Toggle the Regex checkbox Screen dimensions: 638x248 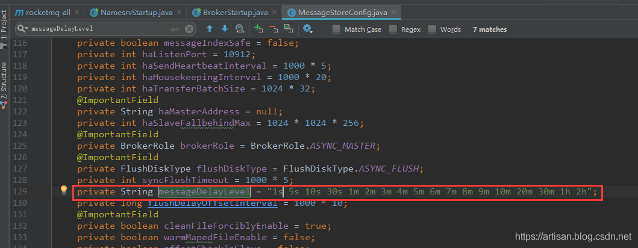393,29
